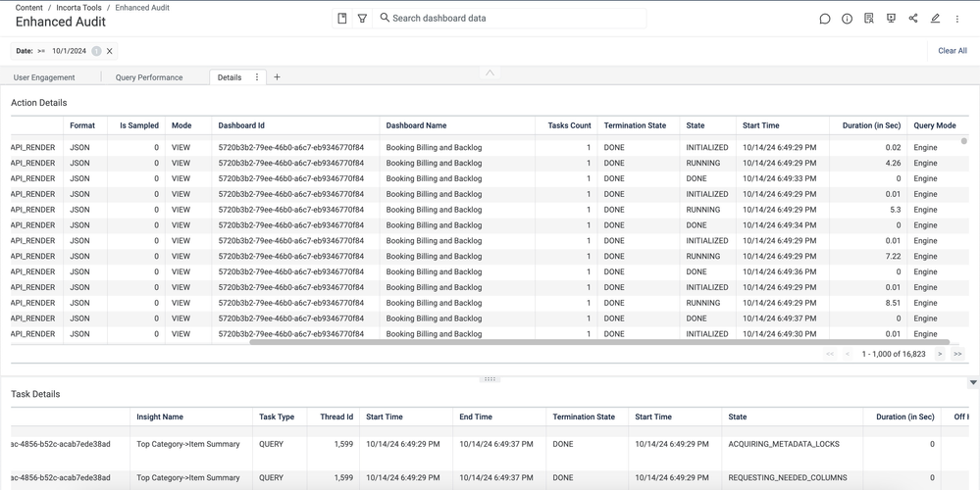Viewport: 980px width, 490px height.
Task: Sort by Dashboard Id column header
Action: [x=241, y=125]
